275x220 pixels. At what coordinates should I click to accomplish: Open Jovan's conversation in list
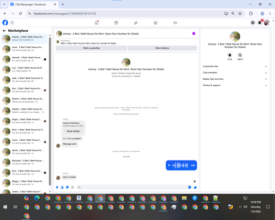pyautogui.click(x=24, y=141)
